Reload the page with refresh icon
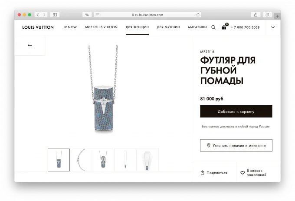The image size is (295, 201). [x=198, y=15]
